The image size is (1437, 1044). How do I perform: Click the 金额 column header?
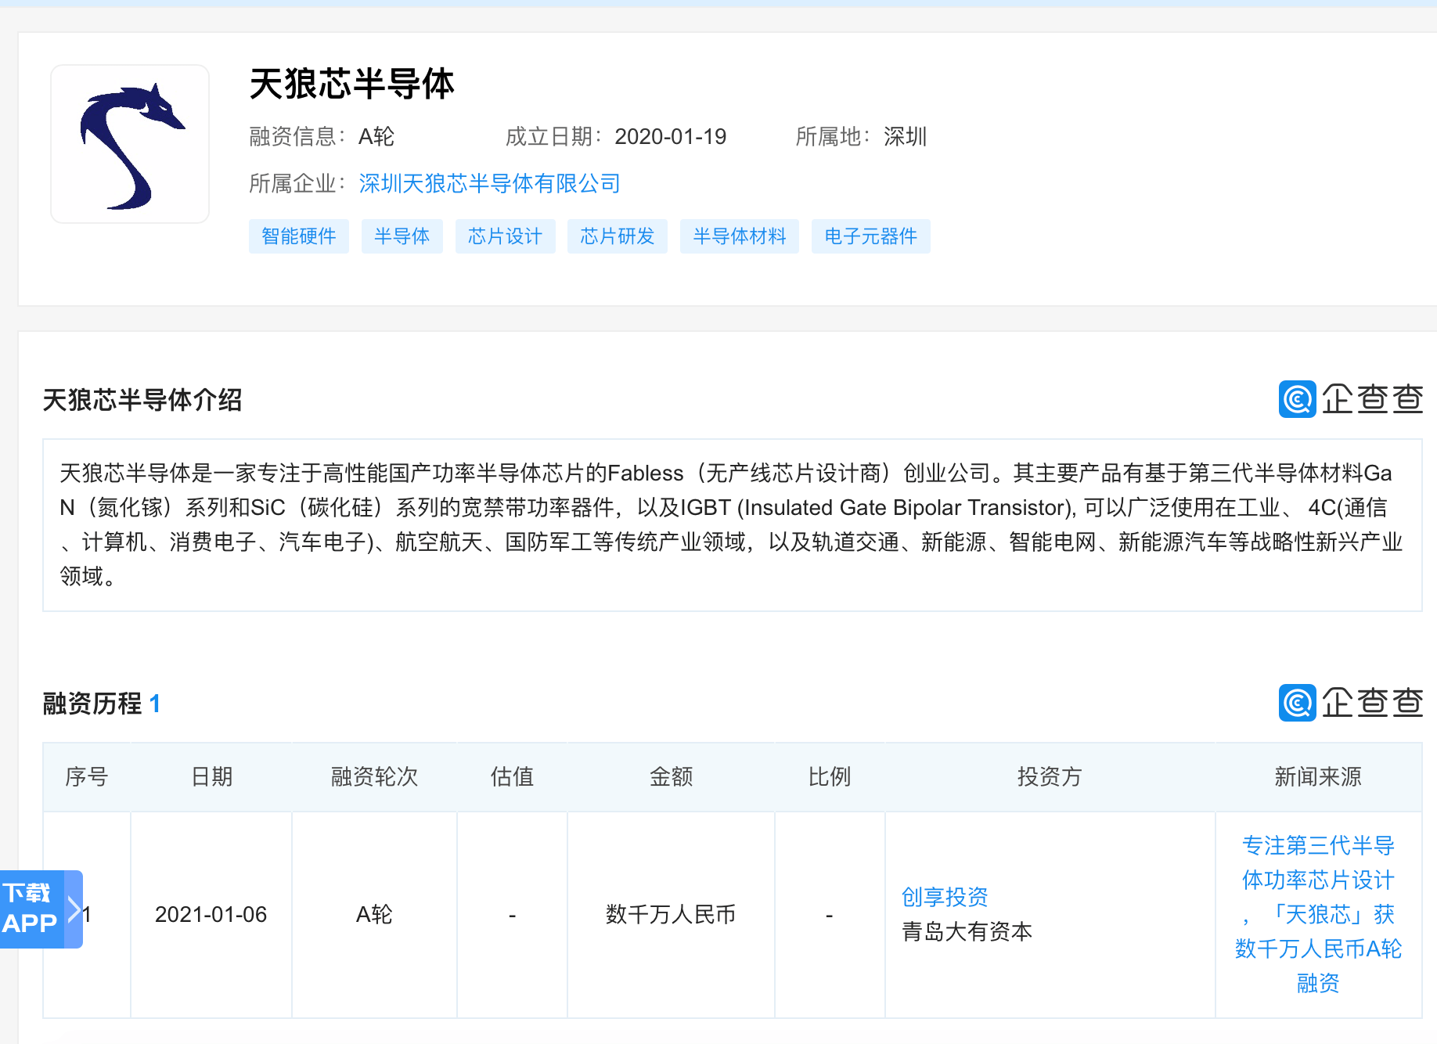(x=671, y=776)
